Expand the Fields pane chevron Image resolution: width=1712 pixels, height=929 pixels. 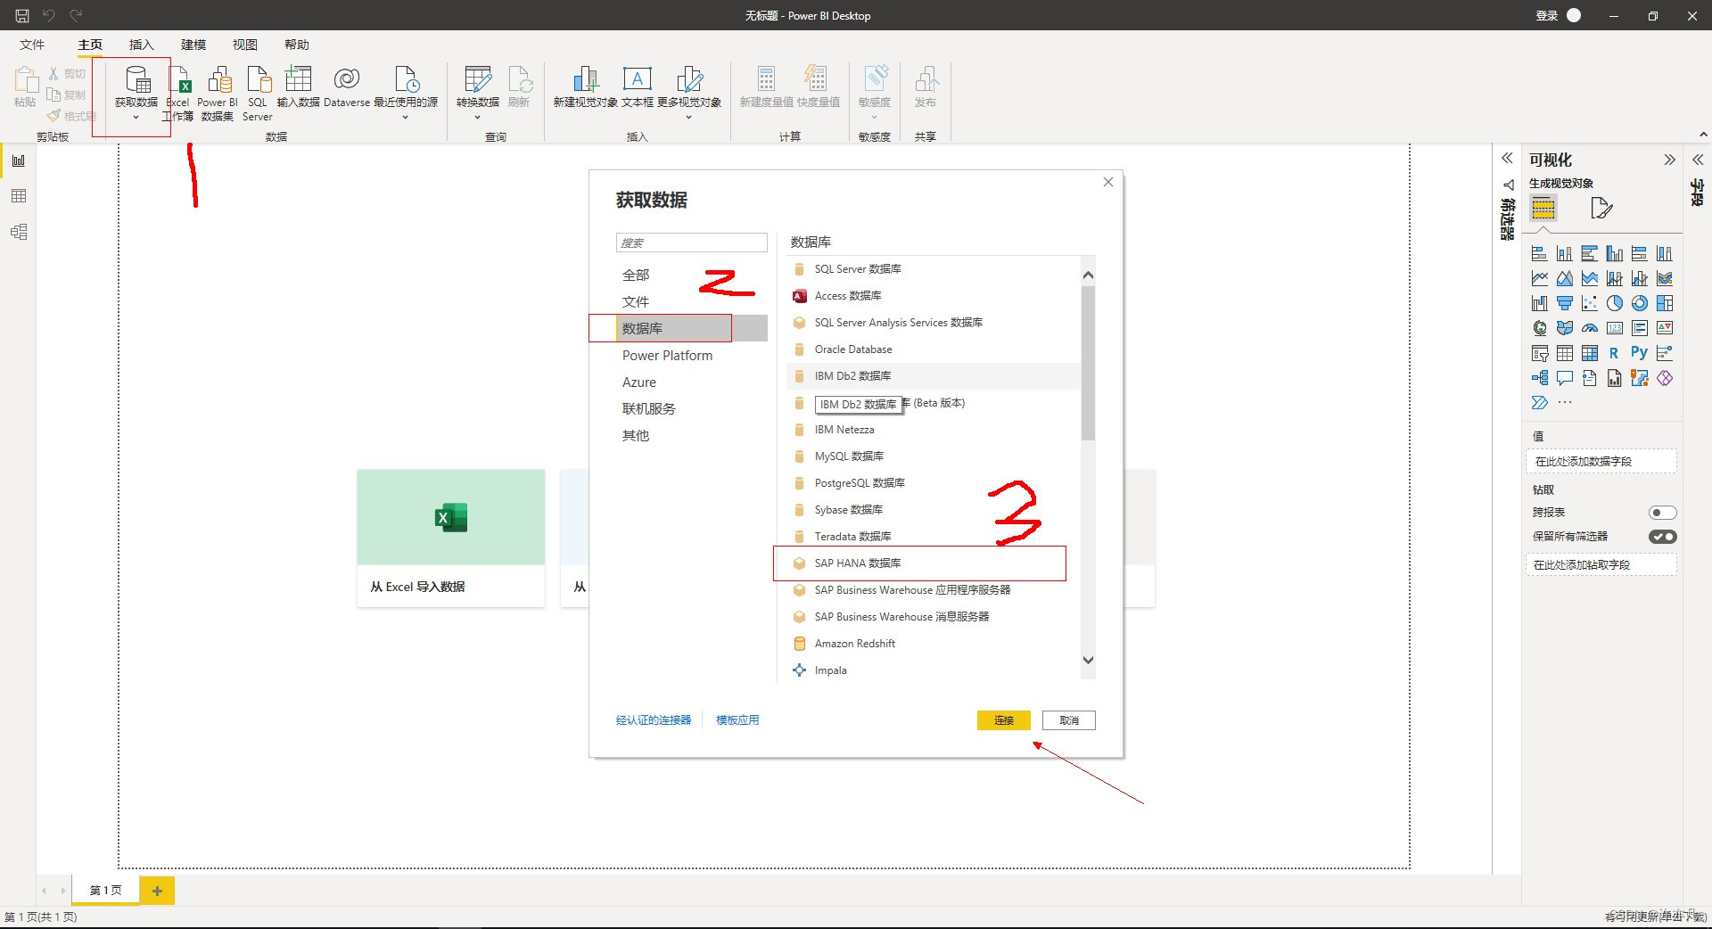pos(1698,160)
